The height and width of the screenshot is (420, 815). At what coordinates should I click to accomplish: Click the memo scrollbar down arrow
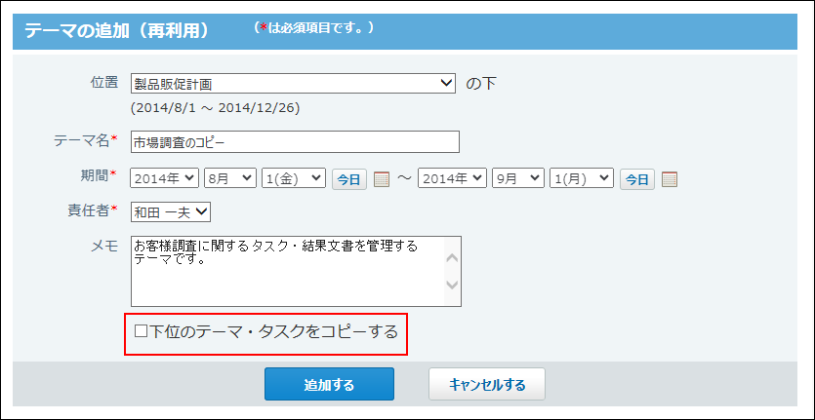tap(452, 285)
